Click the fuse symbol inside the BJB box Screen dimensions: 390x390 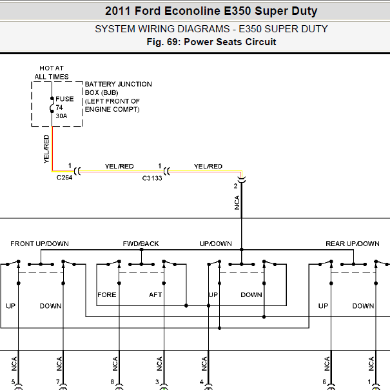(52, 105)
